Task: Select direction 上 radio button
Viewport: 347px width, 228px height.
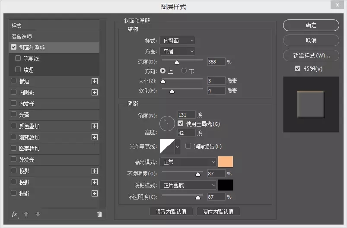Action: click(x=162, y=71)
